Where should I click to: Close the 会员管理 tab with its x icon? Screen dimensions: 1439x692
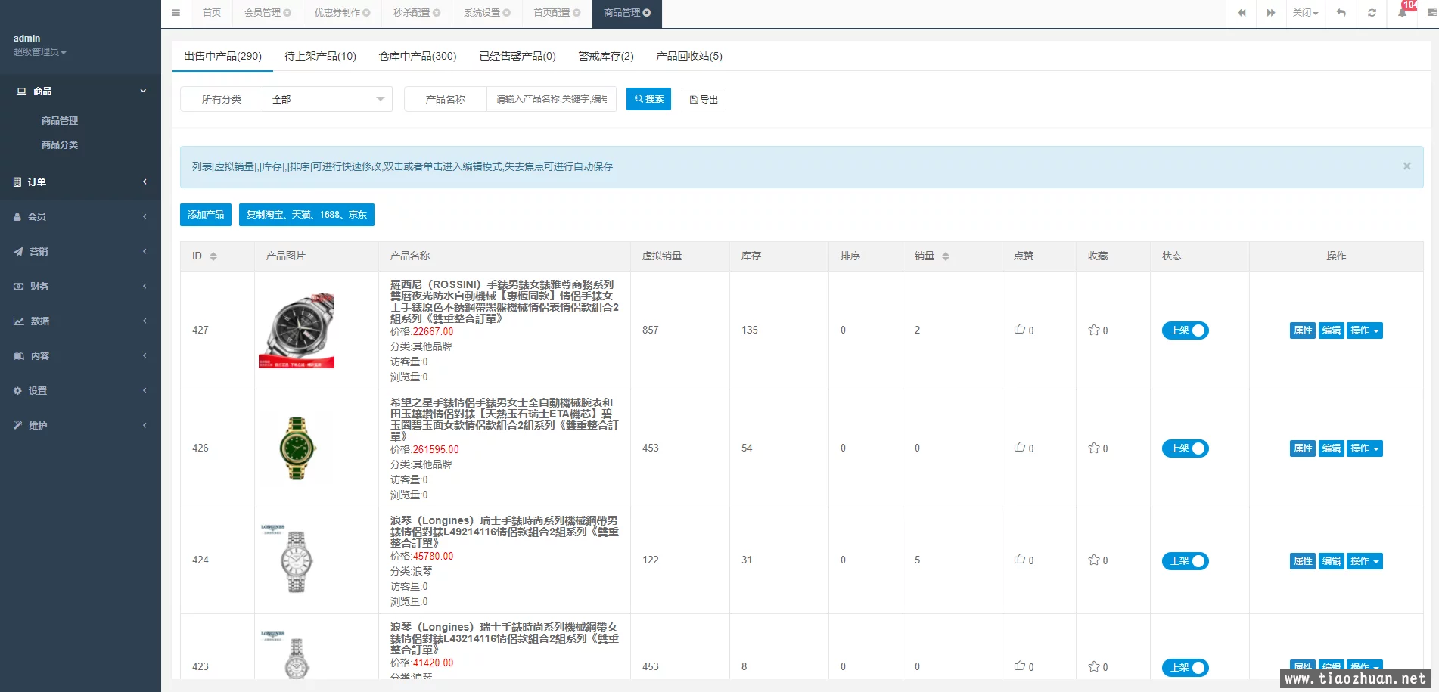click(x=287, y=13)
